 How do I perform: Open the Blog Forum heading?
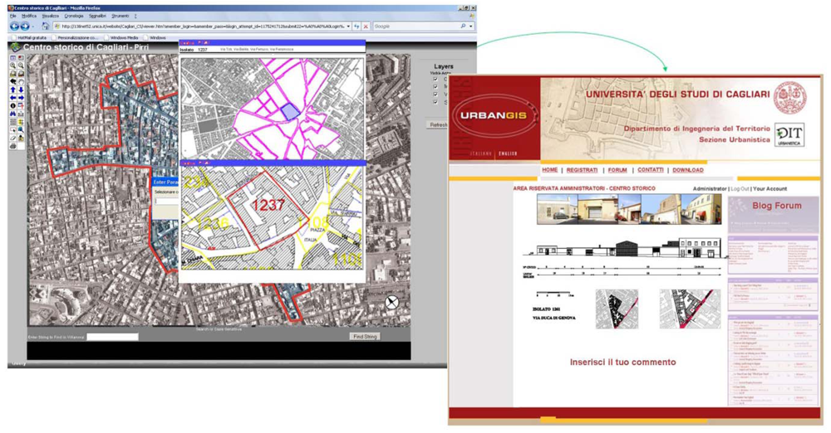coord(776,206)
